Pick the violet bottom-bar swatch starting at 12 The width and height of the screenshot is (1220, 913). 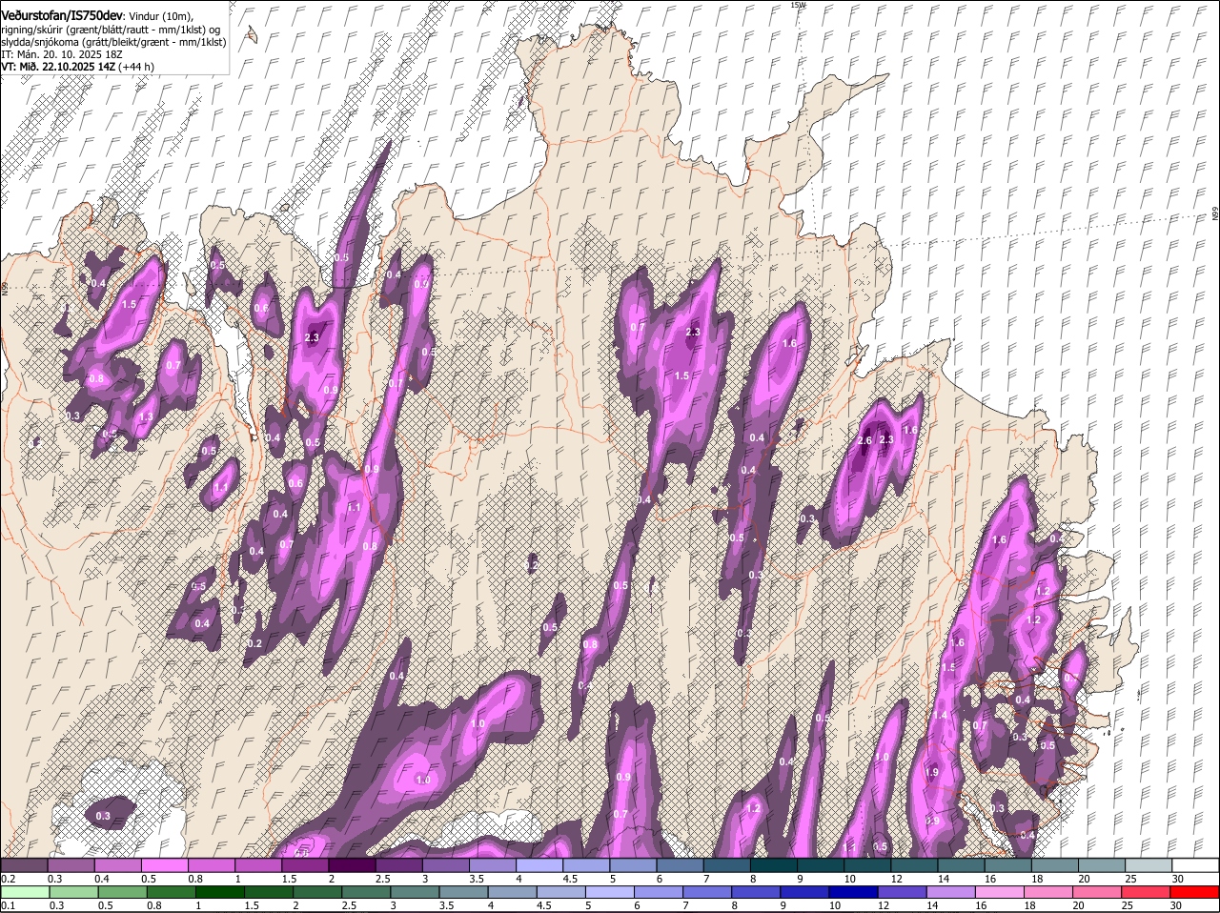pyautogui.click(x=902, y=892)
